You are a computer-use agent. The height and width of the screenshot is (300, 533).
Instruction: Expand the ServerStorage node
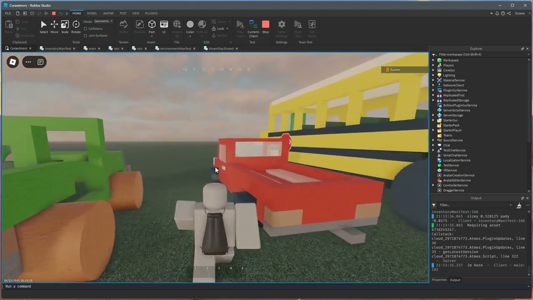point(433,115)
